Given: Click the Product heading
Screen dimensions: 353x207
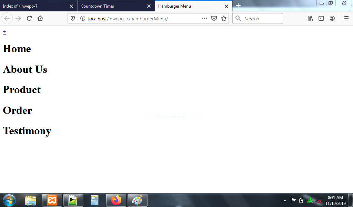Looking at the screenshot, I should point(22,90).
